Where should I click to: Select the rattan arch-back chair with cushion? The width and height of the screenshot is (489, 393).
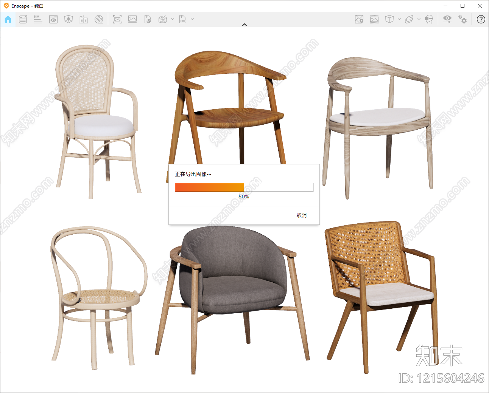click(x=98, y=121)
